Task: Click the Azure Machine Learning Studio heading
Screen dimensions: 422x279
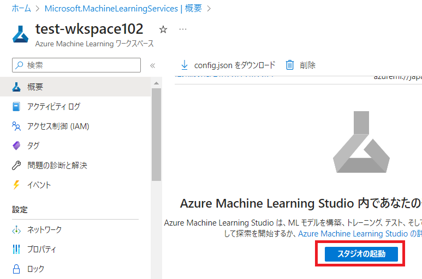Action: point(301,203)
